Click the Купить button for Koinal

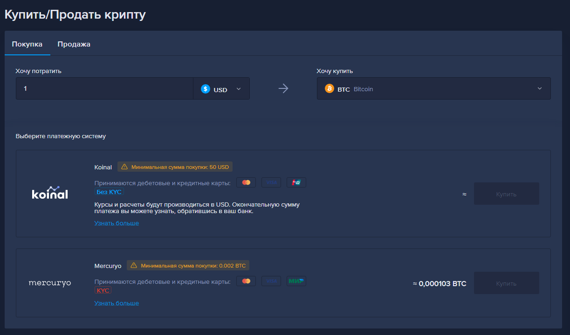507,194
